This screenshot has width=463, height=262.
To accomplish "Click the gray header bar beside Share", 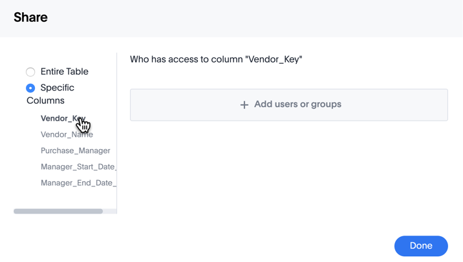I will click(x=259, y=18).
